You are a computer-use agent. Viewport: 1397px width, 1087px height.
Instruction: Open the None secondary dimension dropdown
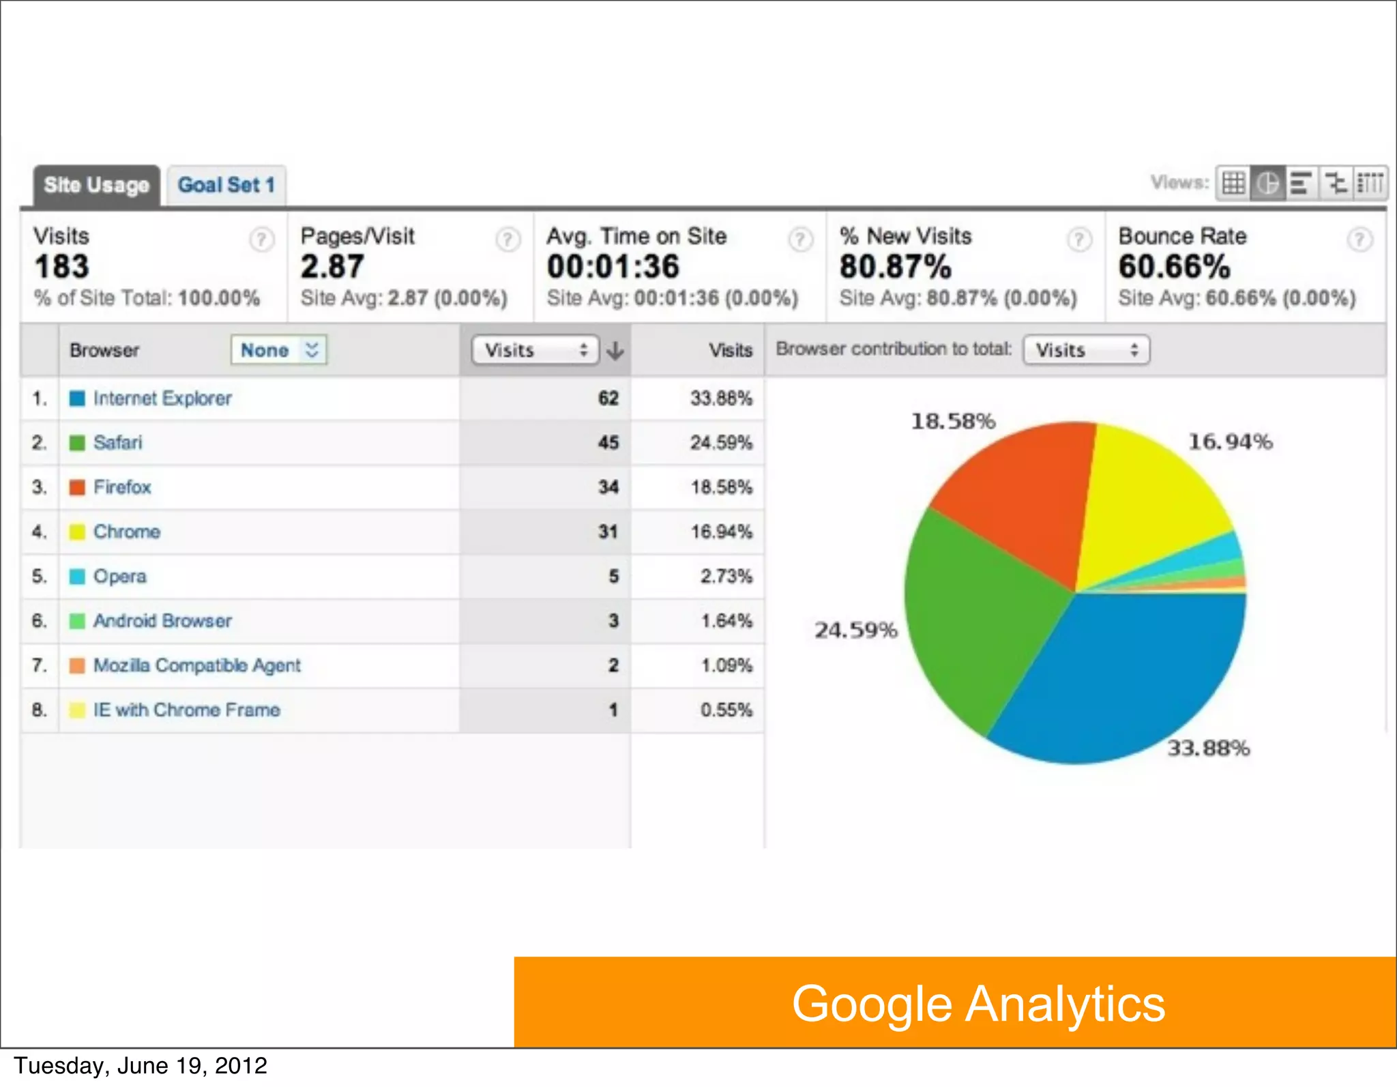tap(279, 350)
